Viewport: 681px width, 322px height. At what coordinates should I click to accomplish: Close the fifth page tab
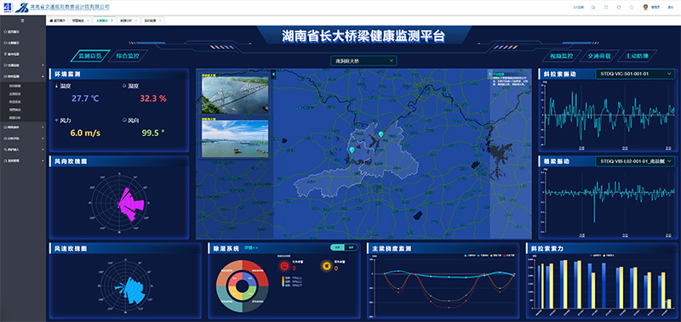(x=160, y=20)
